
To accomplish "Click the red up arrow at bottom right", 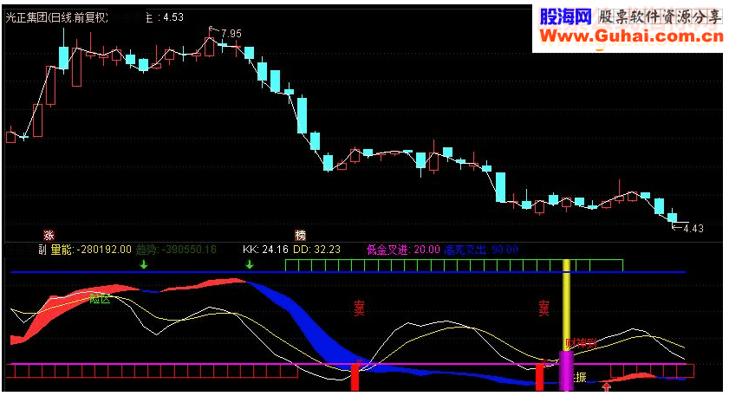I will click(606, 386).
